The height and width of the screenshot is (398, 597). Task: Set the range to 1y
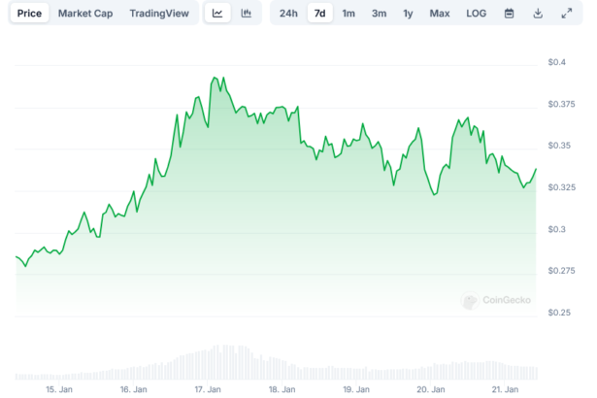(x=408, y=14)
